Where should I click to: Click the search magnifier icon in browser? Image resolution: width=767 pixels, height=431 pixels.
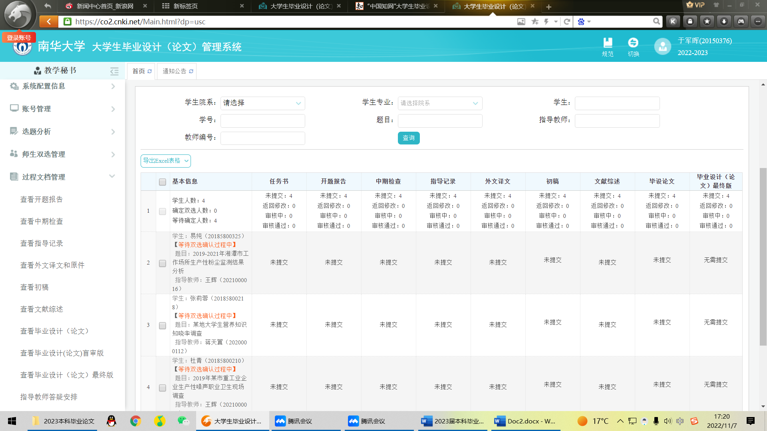pos(656,22)
